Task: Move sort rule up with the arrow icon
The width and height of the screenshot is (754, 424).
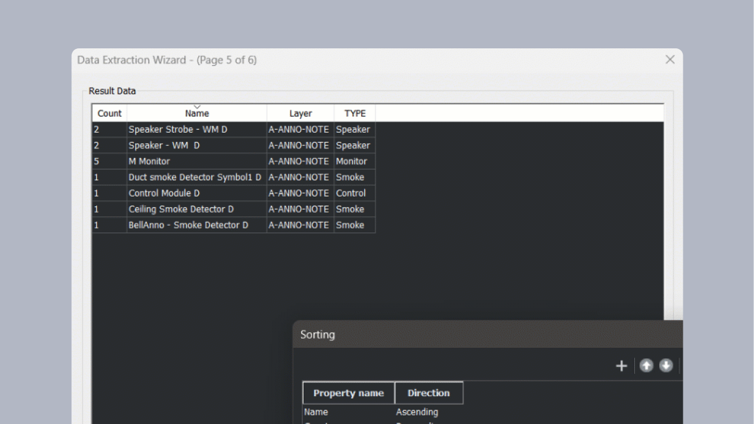Action: tap(646, 366)
